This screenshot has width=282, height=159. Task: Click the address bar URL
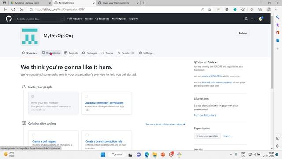60,9
